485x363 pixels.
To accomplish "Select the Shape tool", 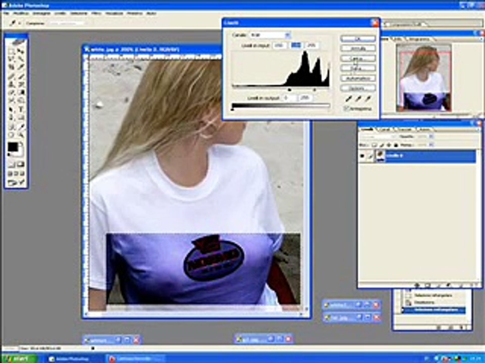I will (x=21, y=116).
